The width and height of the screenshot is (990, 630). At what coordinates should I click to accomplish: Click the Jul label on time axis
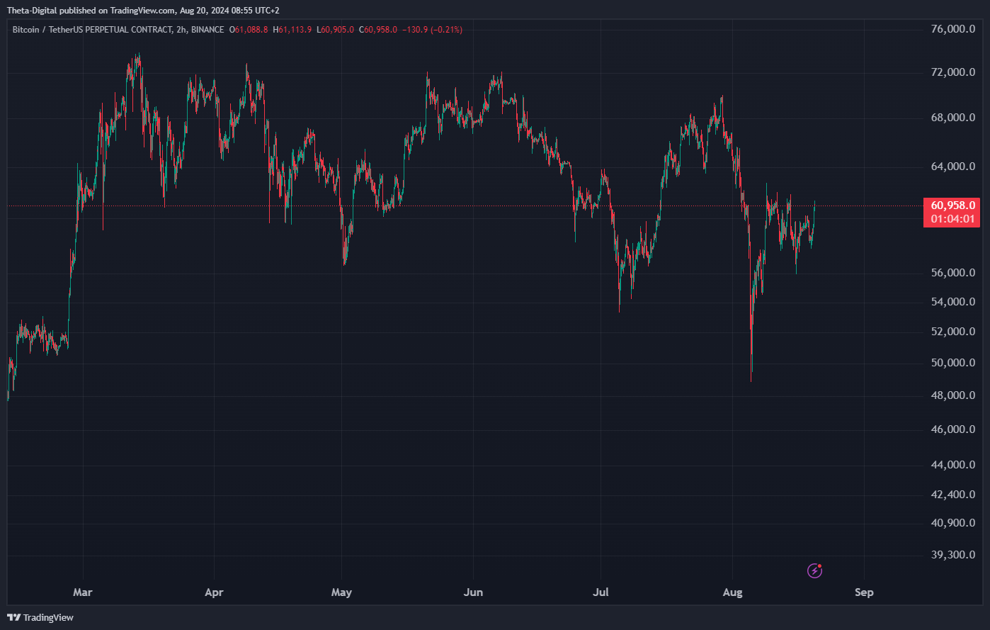[601, 592]
